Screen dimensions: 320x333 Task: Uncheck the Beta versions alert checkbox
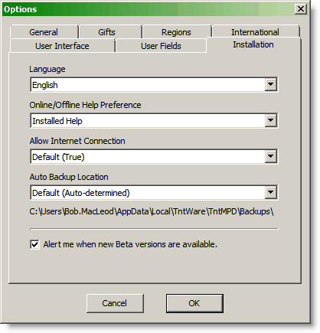coord(34,244)
